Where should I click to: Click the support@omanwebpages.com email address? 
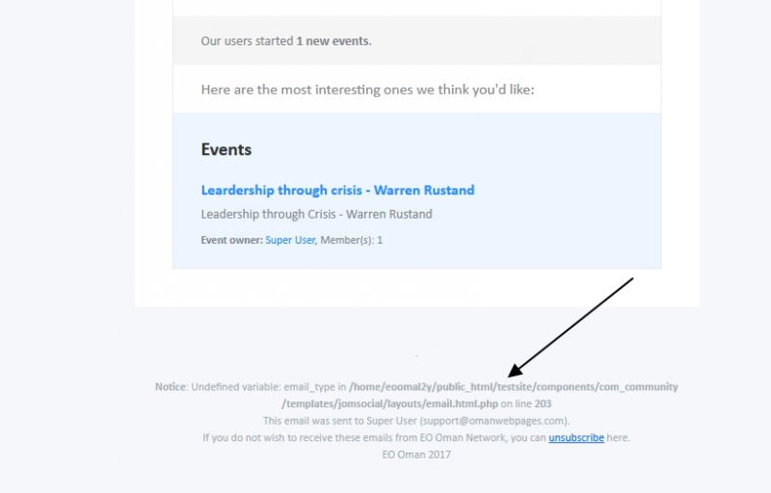[493, 421]
